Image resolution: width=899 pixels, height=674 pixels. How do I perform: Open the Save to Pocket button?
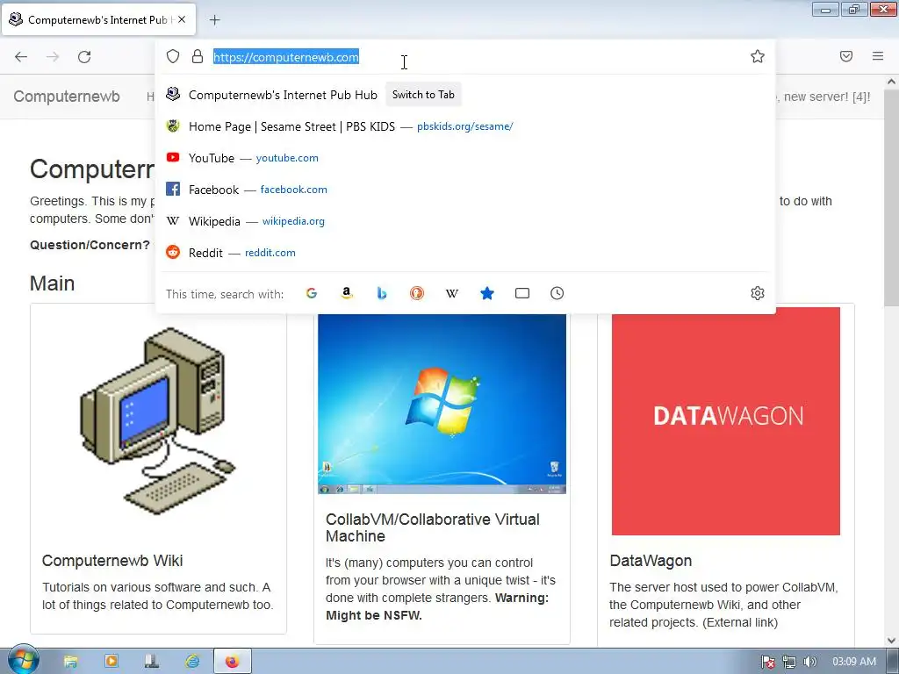pos(846,56)
